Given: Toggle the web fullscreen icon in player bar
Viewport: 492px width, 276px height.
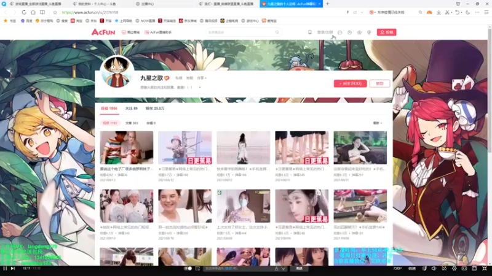Looking at the screenshot, I should pyautogui.click(x=474, y=268).
